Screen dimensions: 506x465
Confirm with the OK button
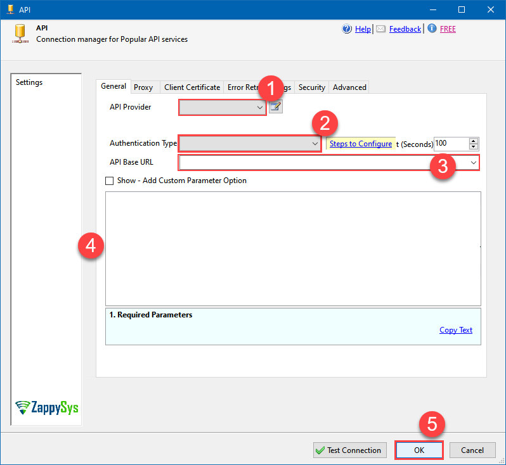(419, 450)
